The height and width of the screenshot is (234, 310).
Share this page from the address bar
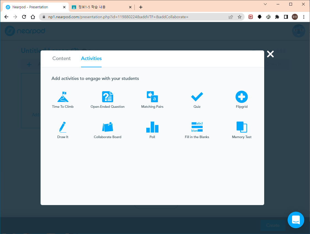pyautogui.click(x=231, y=17)
